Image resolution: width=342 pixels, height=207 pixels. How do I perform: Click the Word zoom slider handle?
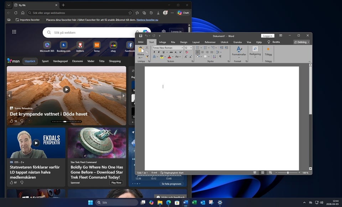(x=288, y=172)
